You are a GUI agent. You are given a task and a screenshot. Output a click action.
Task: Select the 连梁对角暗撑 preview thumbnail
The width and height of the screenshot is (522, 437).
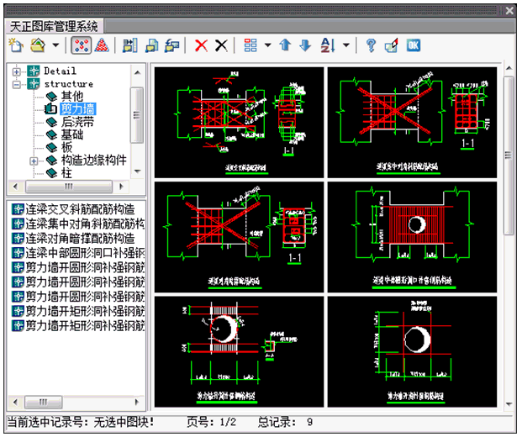pos(239,237)
